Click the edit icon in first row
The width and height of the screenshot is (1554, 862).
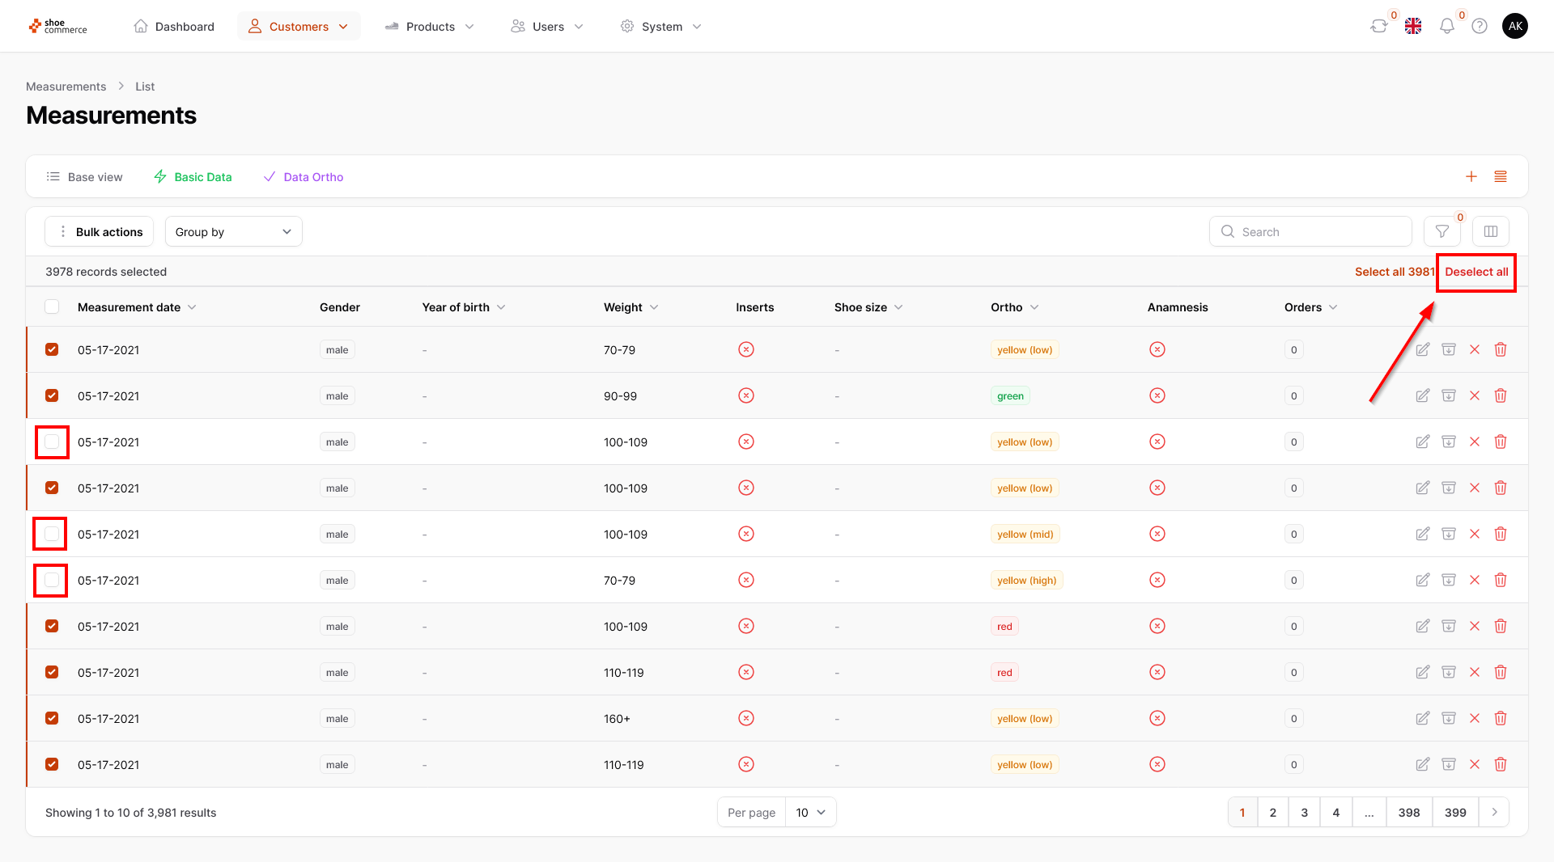pos(1422,350)
